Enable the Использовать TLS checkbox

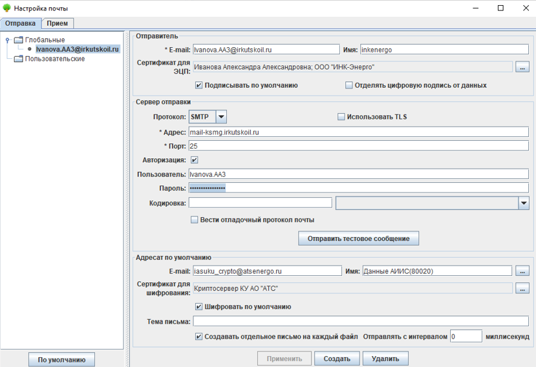coord(341,117)
